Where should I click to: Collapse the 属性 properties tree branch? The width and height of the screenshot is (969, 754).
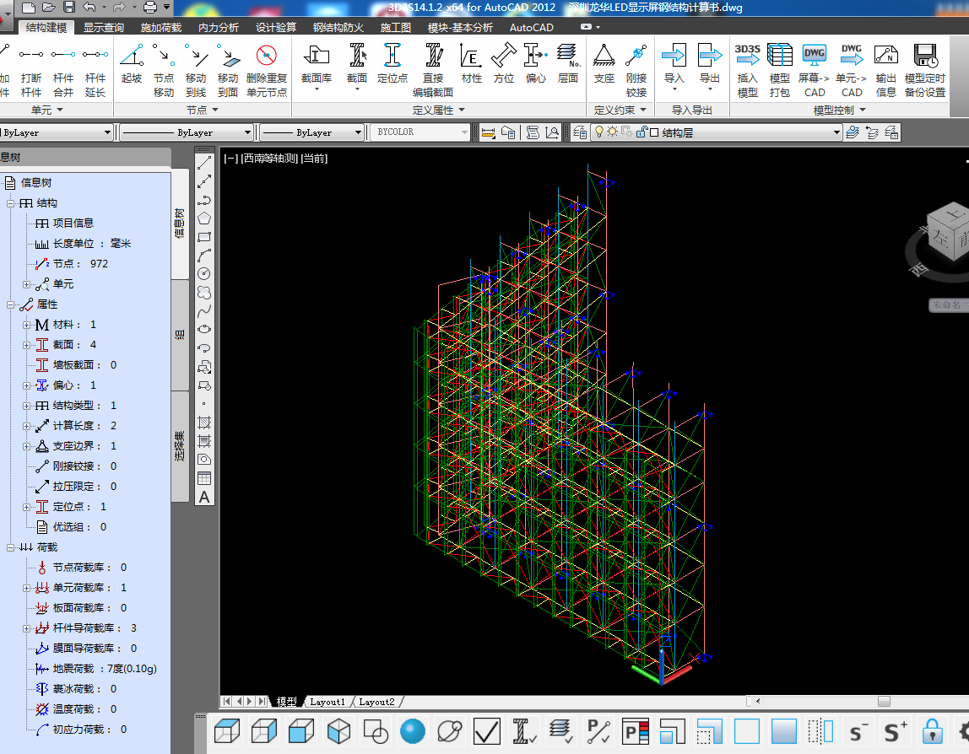point(11,304)
